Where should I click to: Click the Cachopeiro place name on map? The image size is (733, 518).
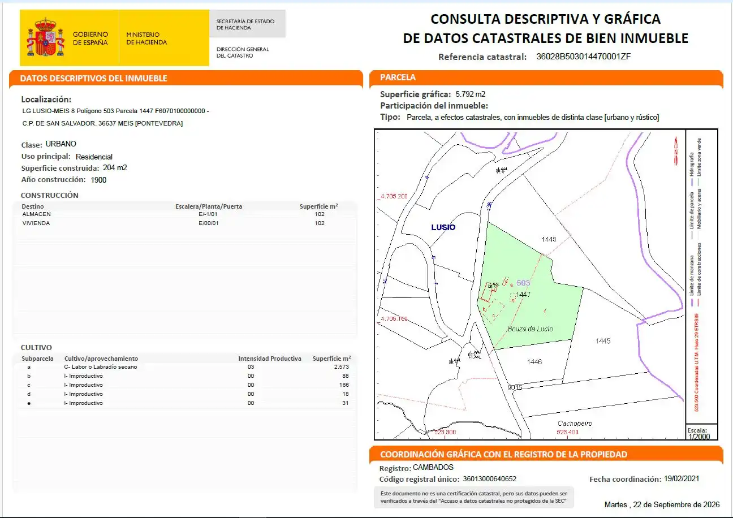point(575,423)
